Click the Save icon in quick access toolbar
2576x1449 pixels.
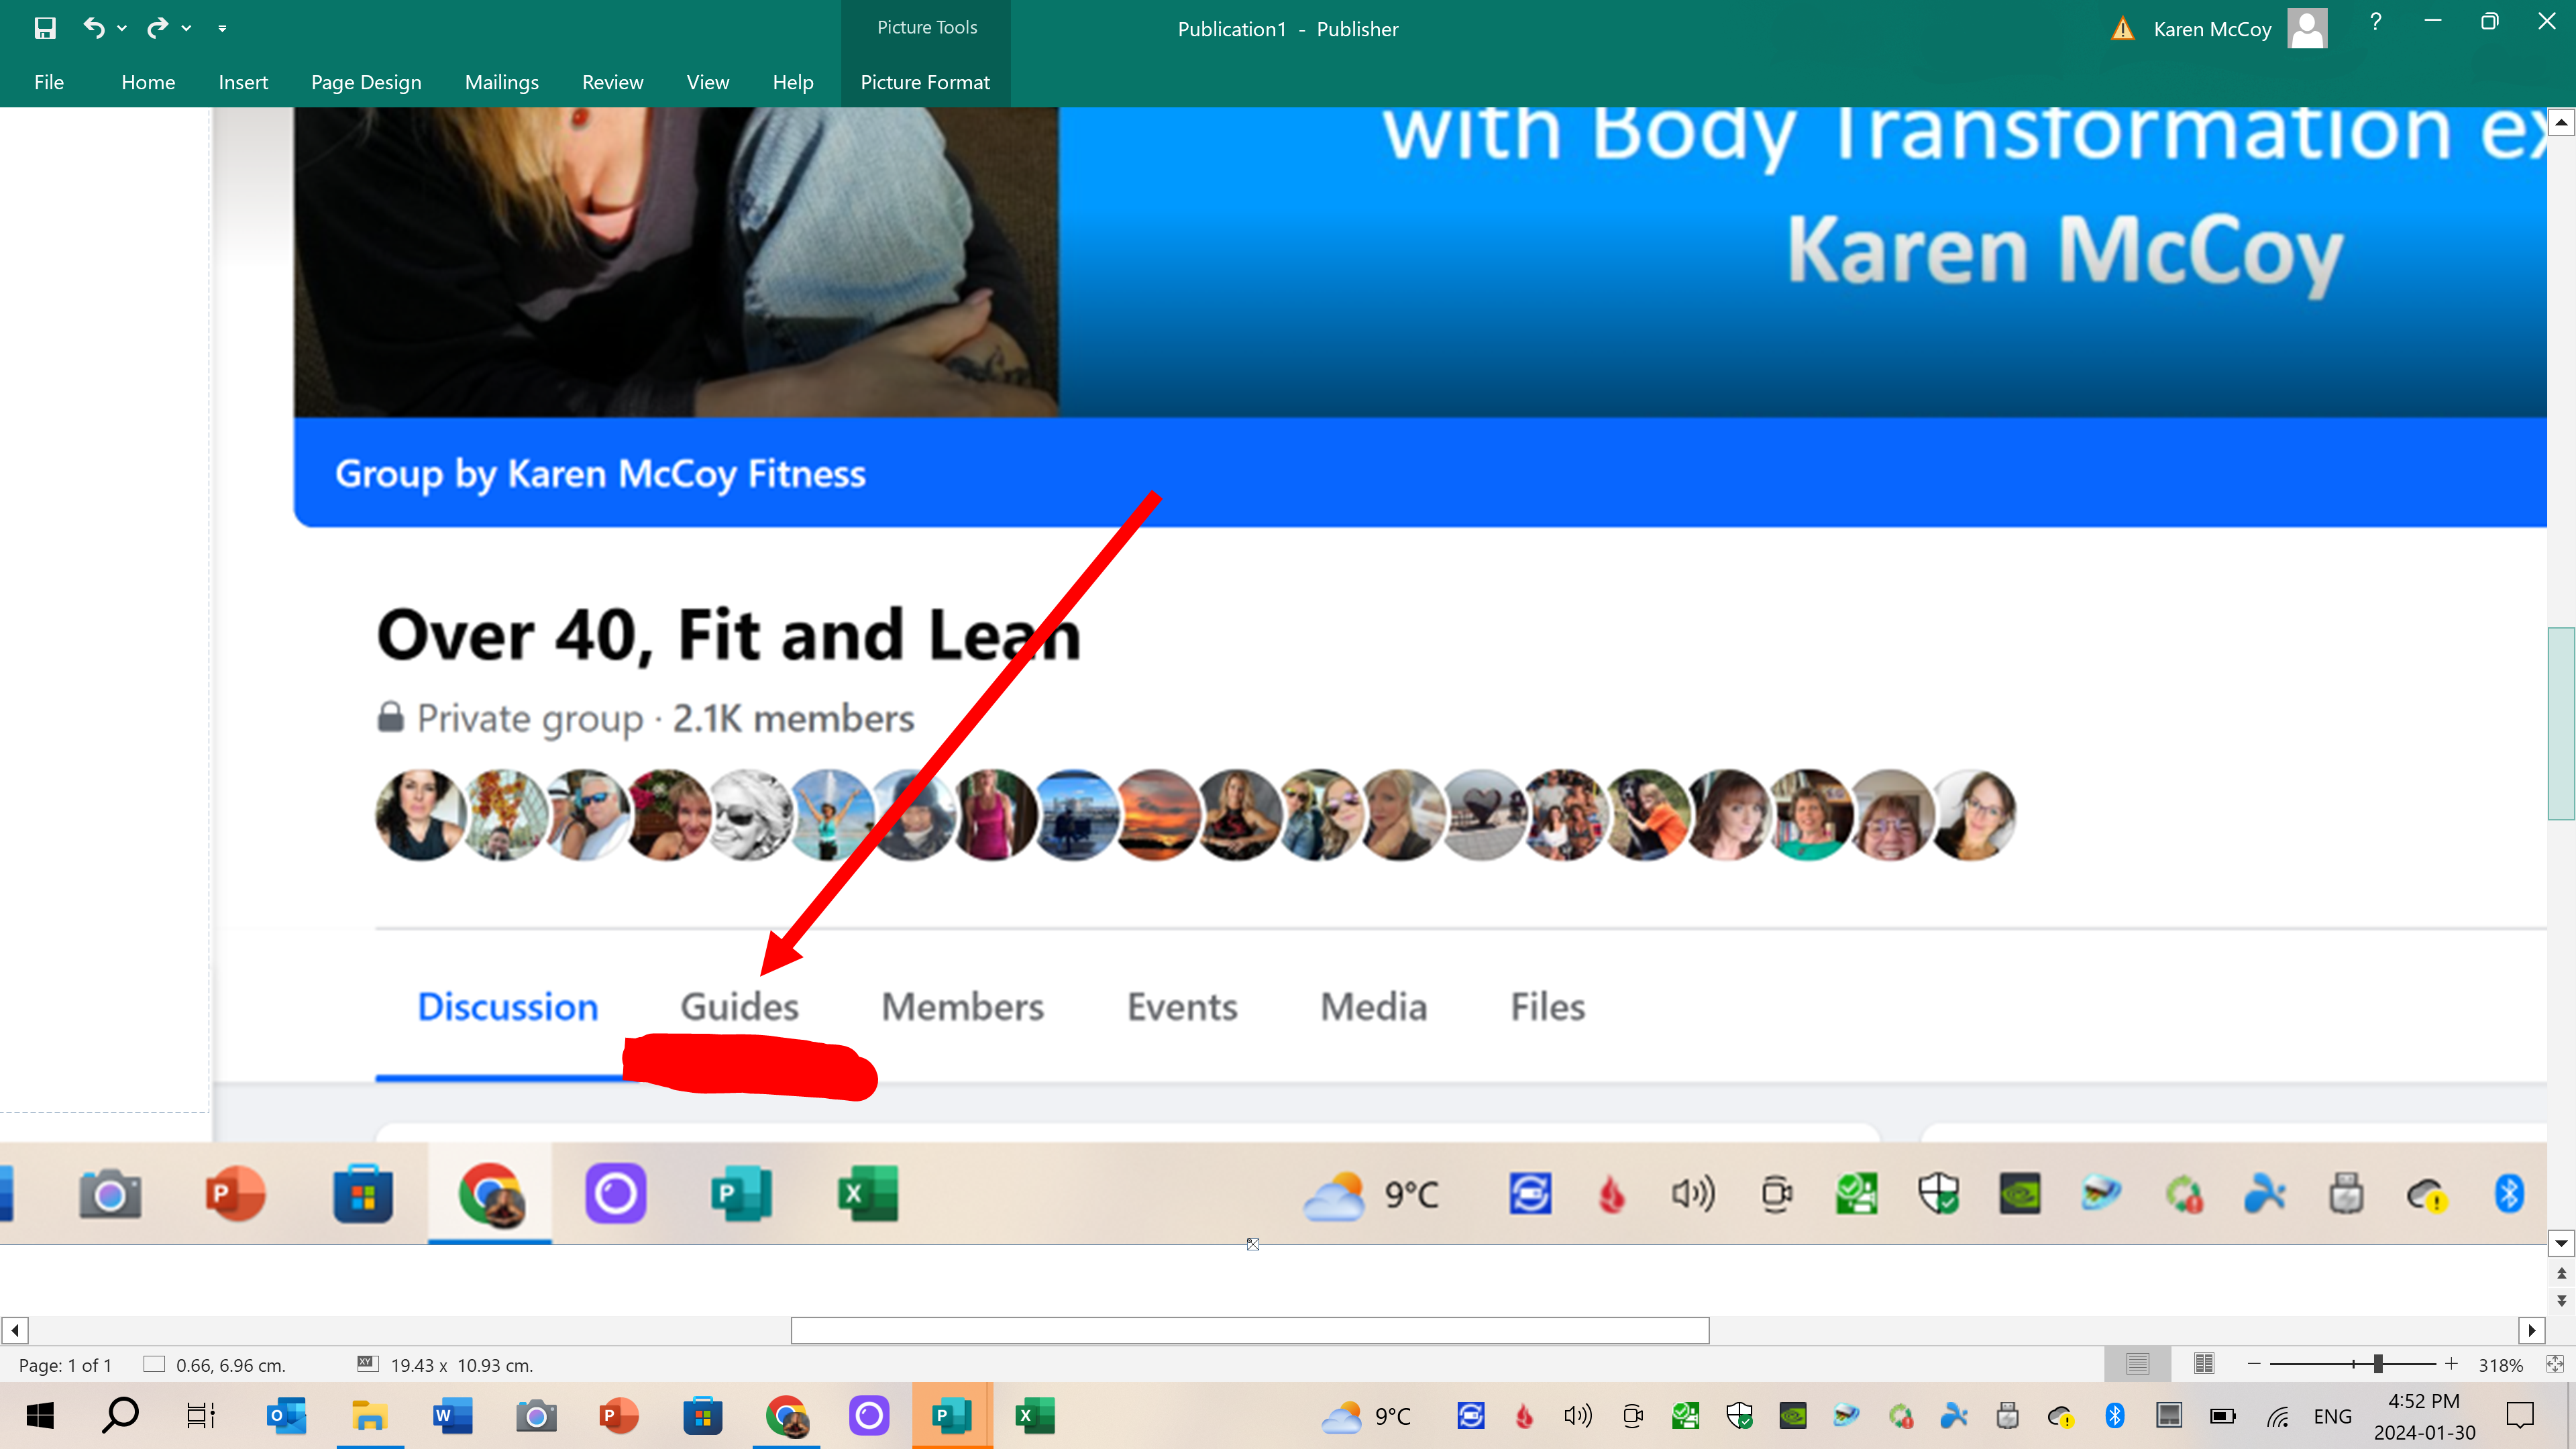click(45, 28)
